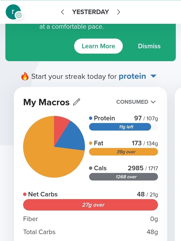Select the YESTERDAY date label
The image size is (181, 241).
click(90, 12)
